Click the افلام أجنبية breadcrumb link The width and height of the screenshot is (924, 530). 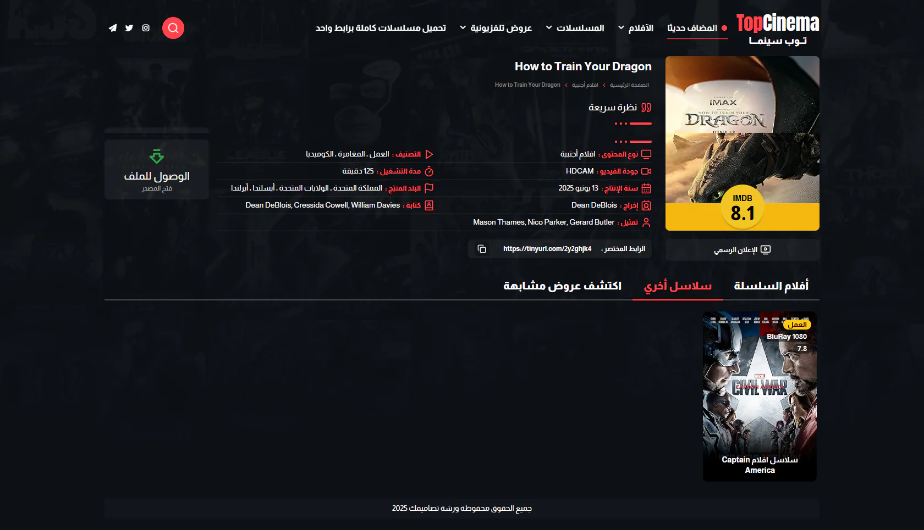click(585, 85)
